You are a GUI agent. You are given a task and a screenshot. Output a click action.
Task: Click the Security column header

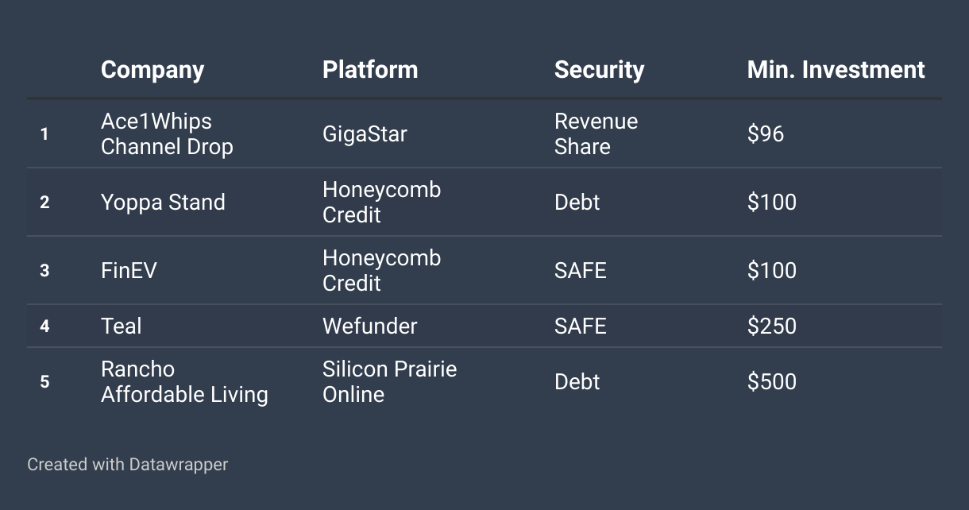(x=599, y=70)
